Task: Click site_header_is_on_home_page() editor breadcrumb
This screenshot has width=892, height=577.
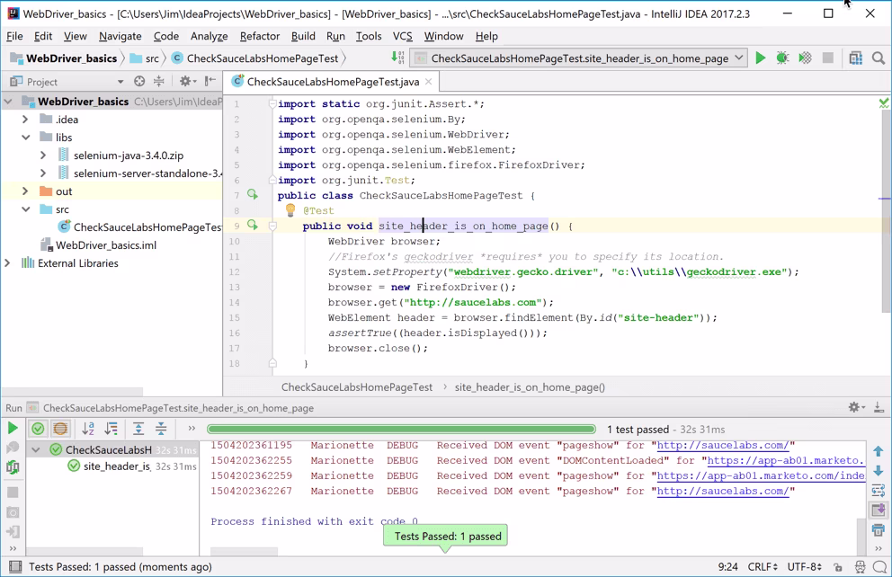Action: tap(530, 387)
